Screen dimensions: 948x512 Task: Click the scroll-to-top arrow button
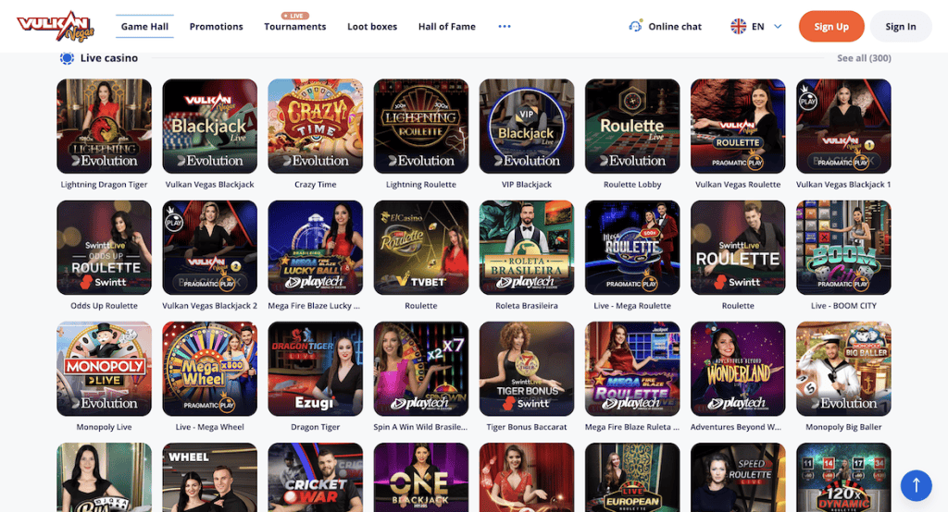pos(916,485)
